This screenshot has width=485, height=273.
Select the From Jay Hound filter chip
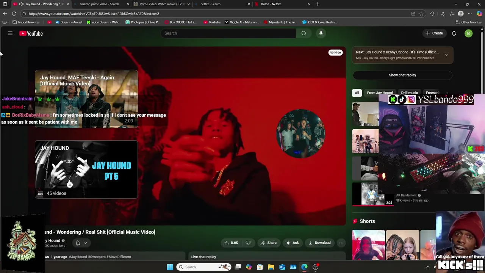pos(380,93)
